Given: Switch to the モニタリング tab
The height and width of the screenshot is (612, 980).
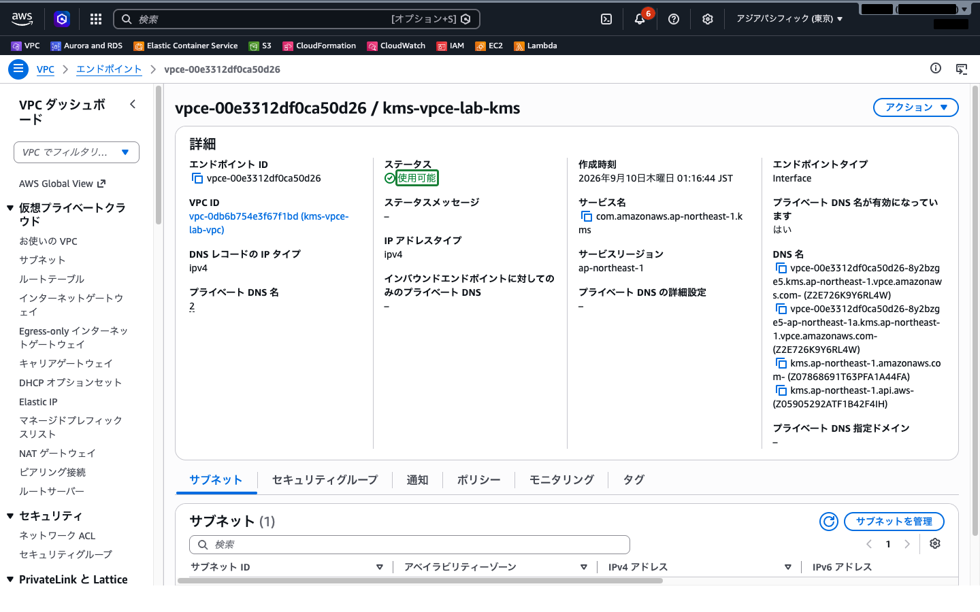Looking at the screenshot, I should [x=561, y=479].
